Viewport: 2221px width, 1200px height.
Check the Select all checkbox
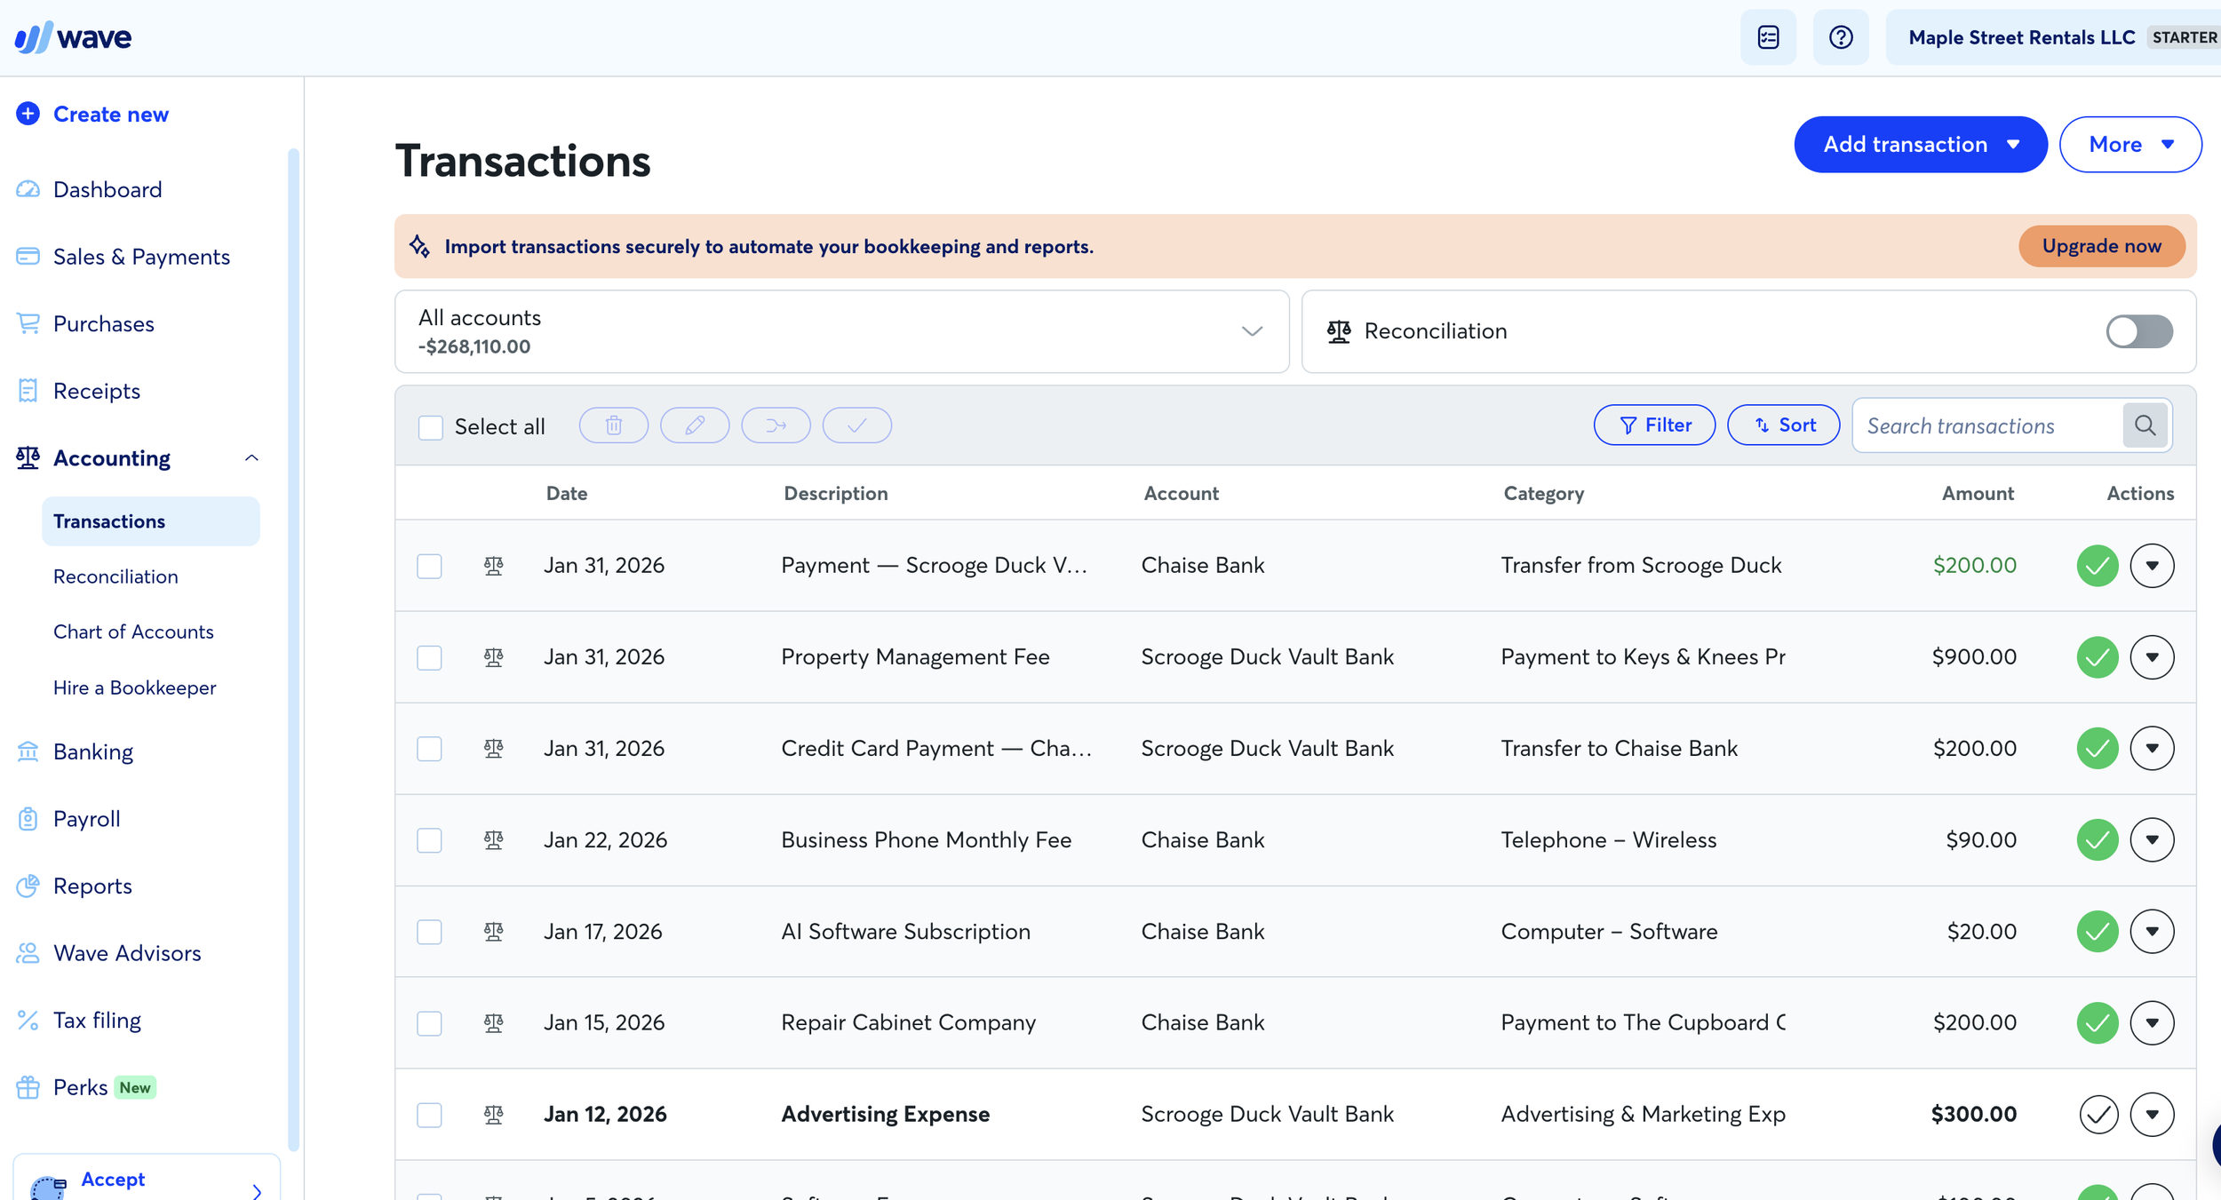point(431,427)
